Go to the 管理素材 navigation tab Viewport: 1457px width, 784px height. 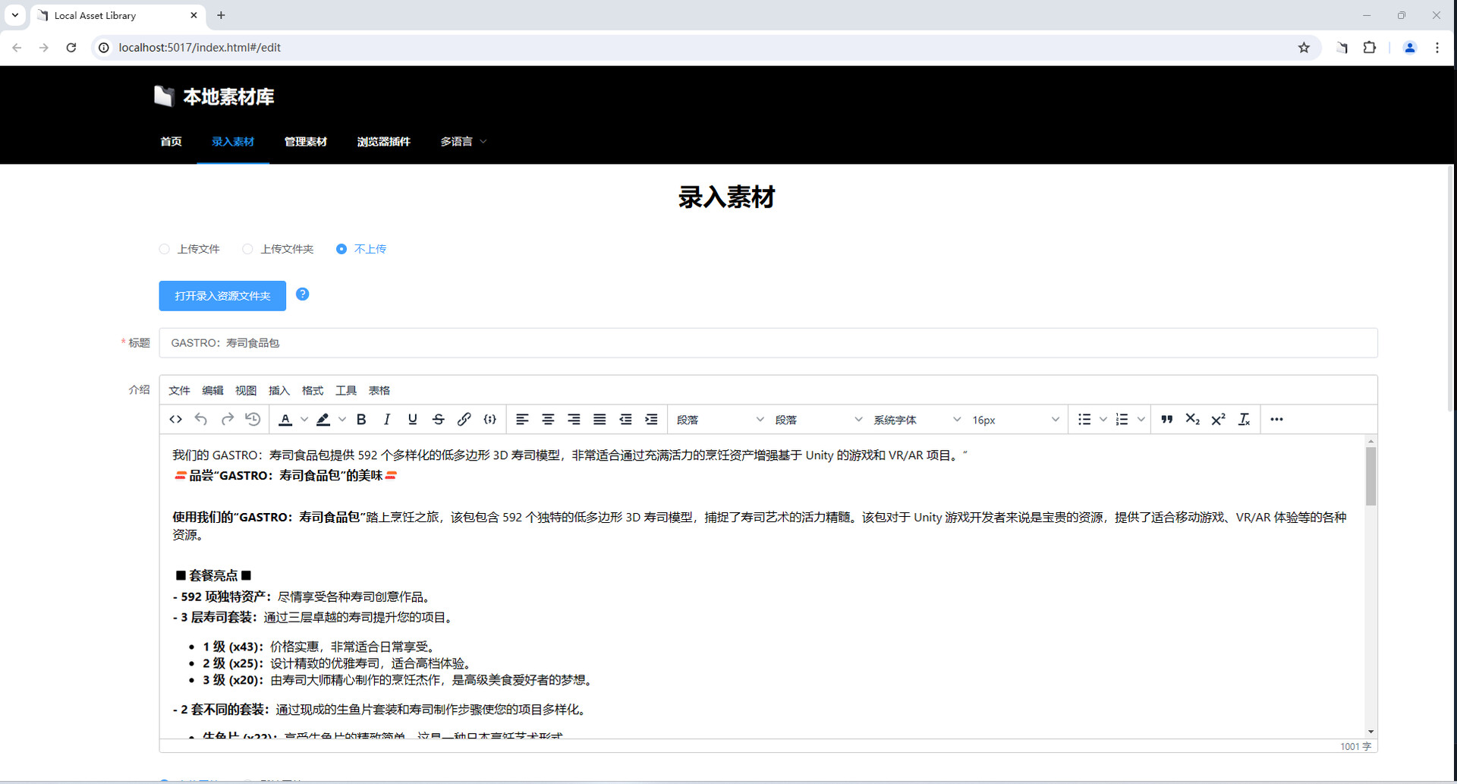tap(305, 142)
